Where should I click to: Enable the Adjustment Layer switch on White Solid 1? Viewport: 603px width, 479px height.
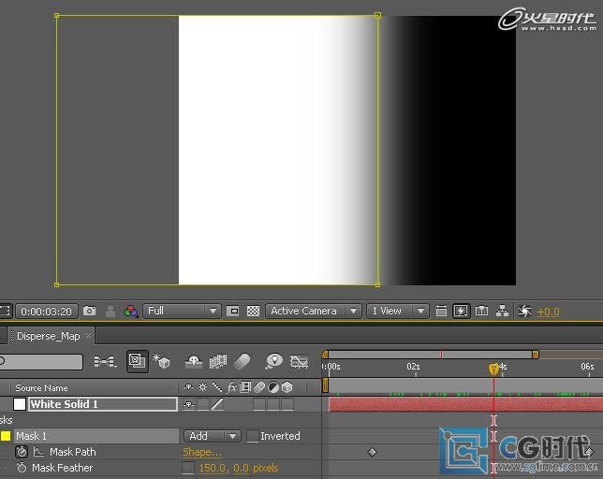click(273, 404)
